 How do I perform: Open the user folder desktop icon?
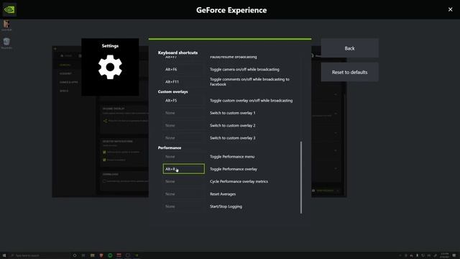[6, 25]
